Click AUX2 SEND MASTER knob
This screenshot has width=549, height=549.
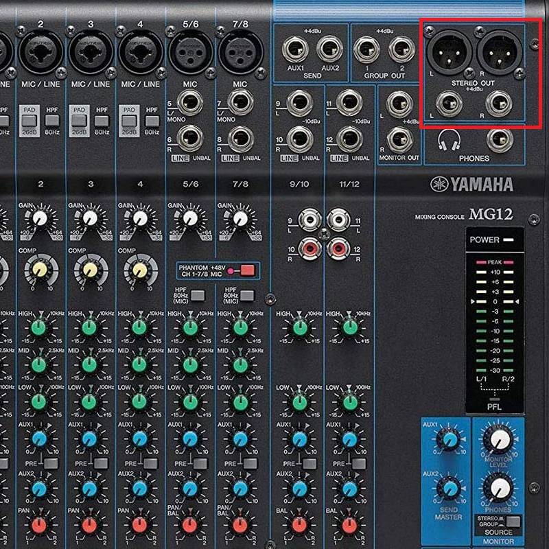pos(449,489)
